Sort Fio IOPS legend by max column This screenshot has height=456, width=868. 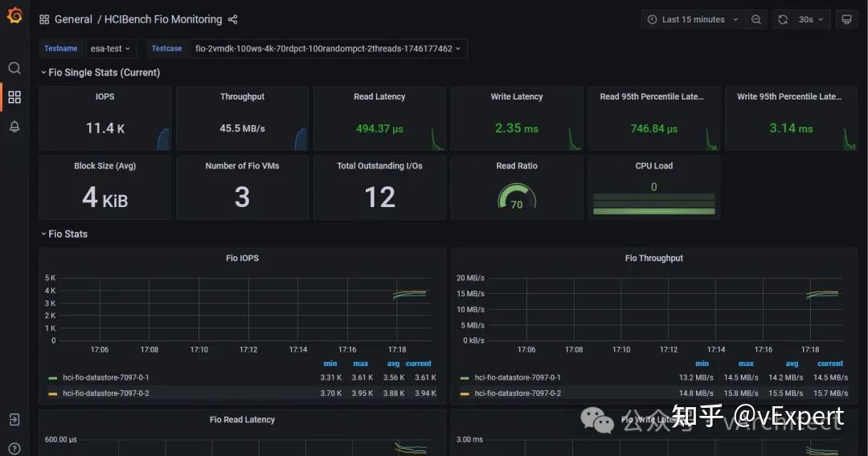pyautogui.click(x=361, y=364)
